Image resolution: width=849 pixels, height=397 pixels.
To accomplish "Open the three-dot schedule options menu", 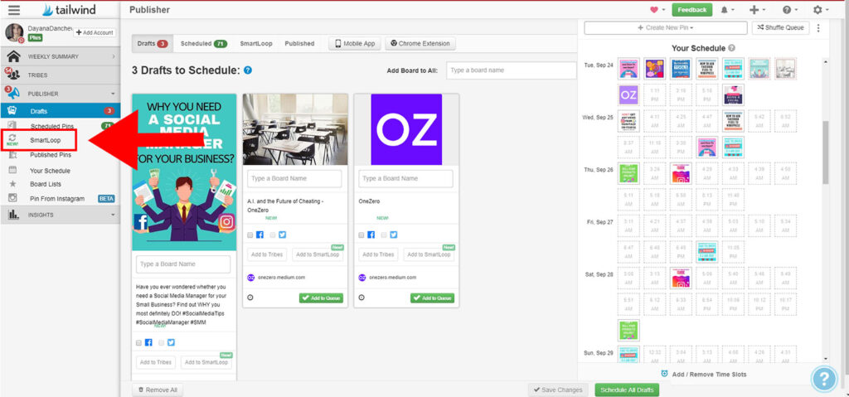I will click(818, 27).
